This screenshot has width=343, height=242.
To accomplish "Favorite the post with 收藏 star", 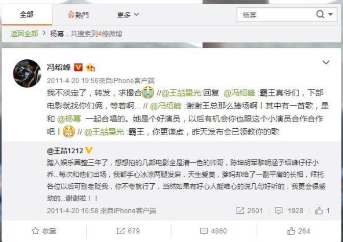I will click(x=44, y=231).
